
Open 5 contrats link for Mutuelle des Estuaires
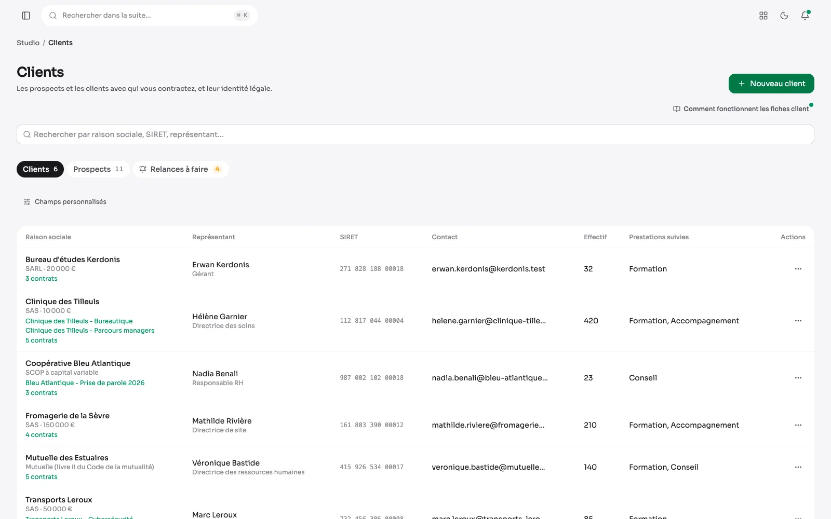coord(42,477)
